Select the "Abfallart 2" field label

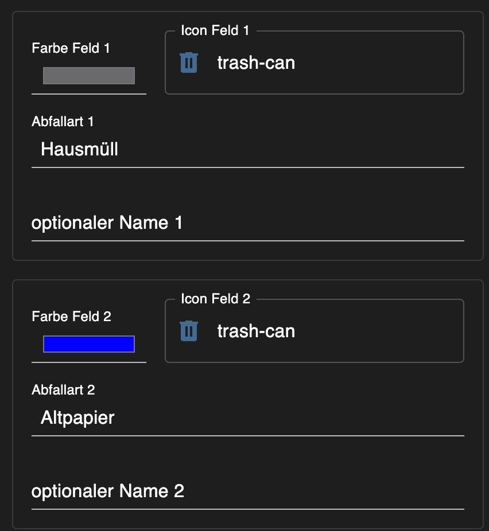click(x=63, y=390)
